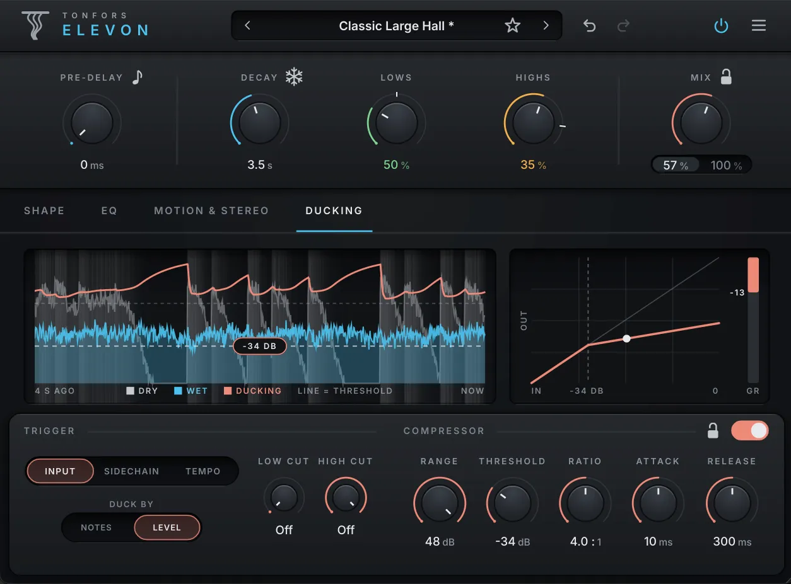Viewport: 791px width, 584px height.
Task: Click the DUCKING legend swatch
Action: pyautogui.click(x=228, y=391)
